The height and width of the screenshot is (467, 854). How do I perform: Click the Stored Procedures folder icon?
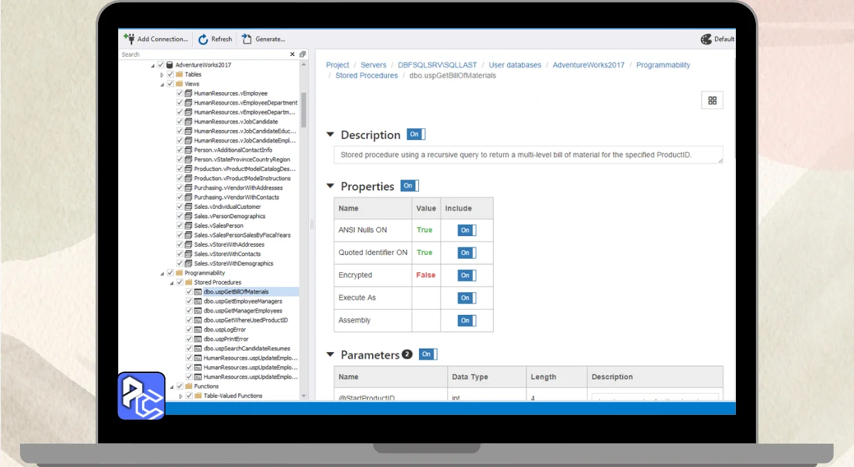(189, 282)
